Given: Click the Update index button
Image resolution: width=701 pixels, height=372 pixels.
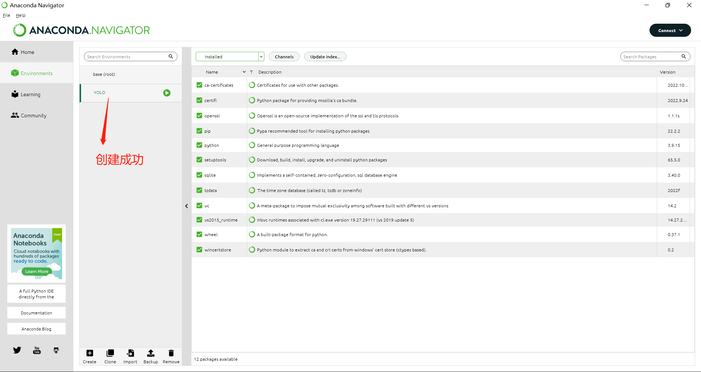Looking at the screenshot, I should click(325, 56).
